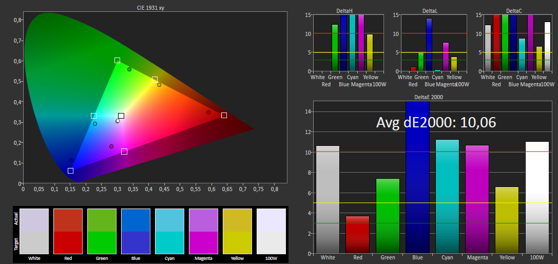558x264 pixels.
Task: Select the measured cyan circle on CIE diagram
Action: [x=95, y=124]
